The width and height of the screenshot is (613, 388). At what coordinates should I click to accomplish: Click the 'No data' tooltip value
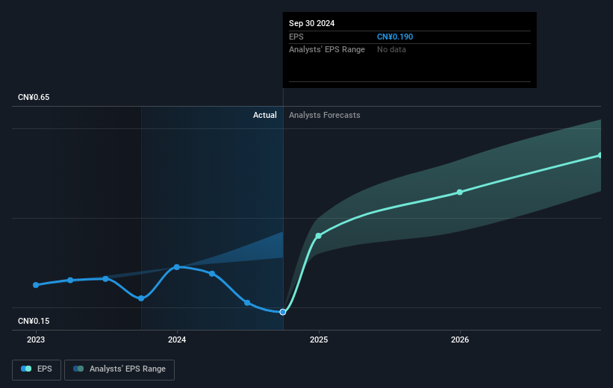coord(391,50)
